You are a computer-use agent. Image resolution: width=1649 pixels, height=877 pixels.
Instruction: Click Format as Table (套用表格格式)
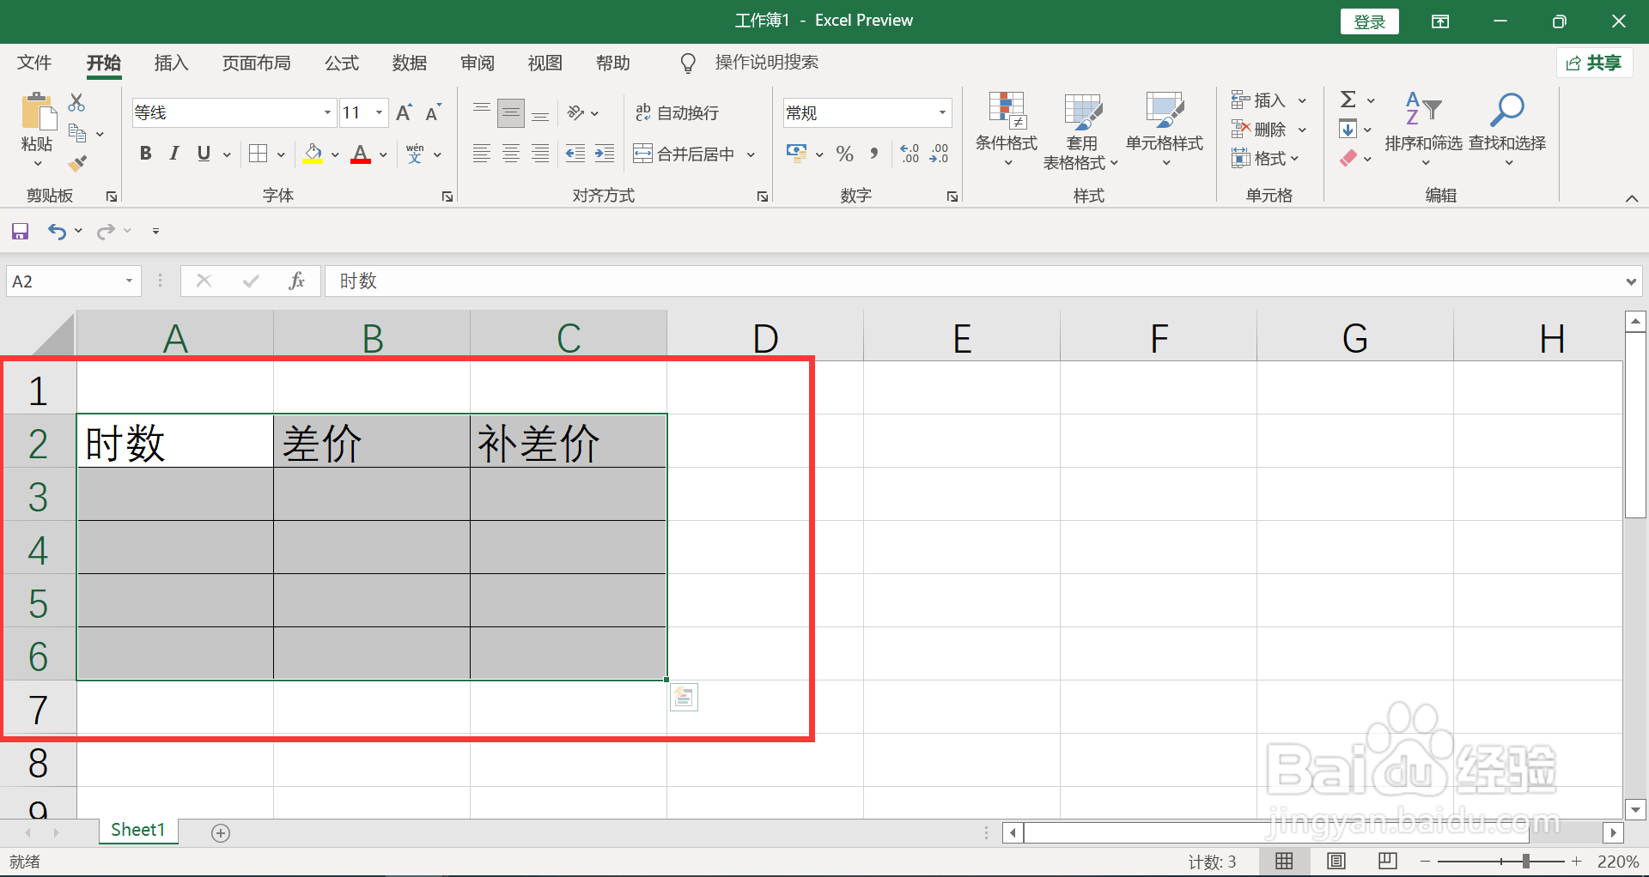(x=1081, y=130)
